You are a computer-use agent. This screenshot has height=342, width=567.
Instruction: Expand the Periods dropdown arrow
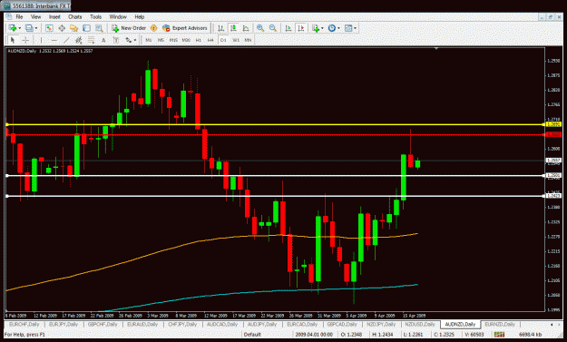point(338,28)
